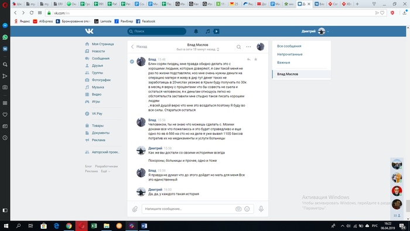Open Разработчикам footer link
Screen dimensions: 410x231
[x=107, y=166]
